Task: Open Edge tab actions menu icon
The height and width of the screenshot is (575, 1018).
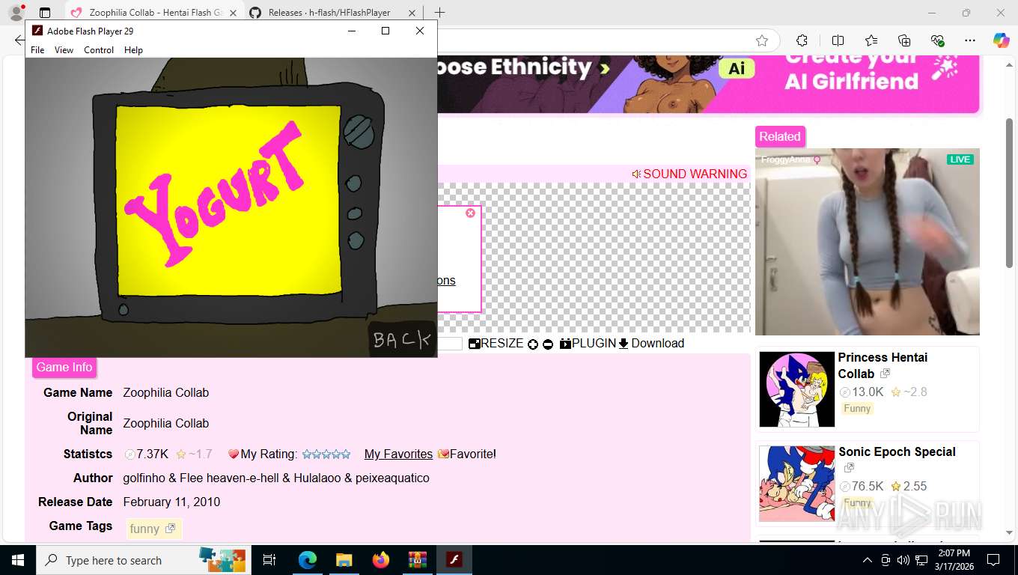Action: (45, 13)
